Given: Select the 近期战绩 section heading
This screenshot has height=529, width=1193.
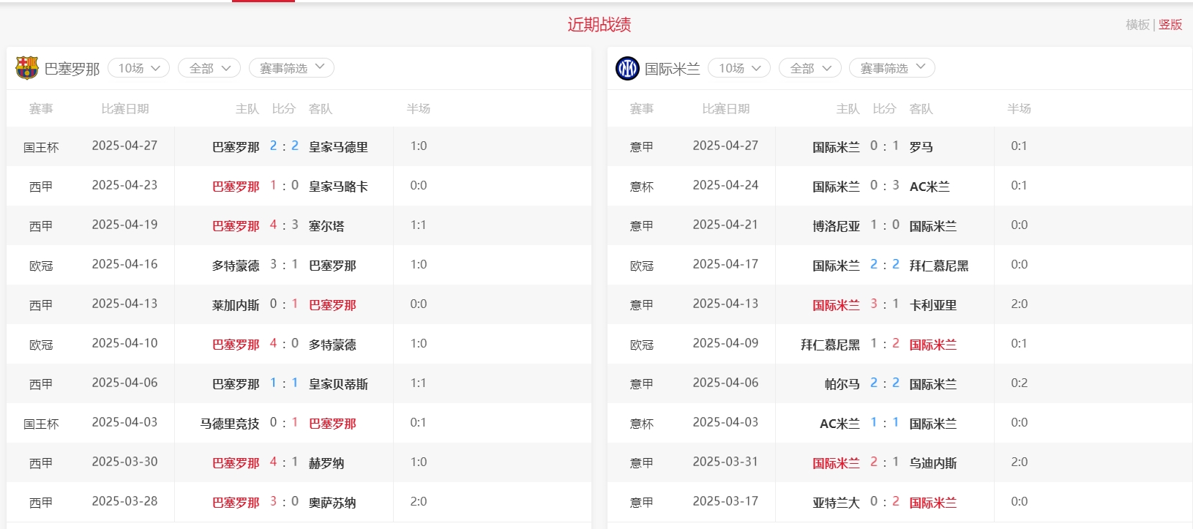Looking at the screenshot, I should (599, 25).
